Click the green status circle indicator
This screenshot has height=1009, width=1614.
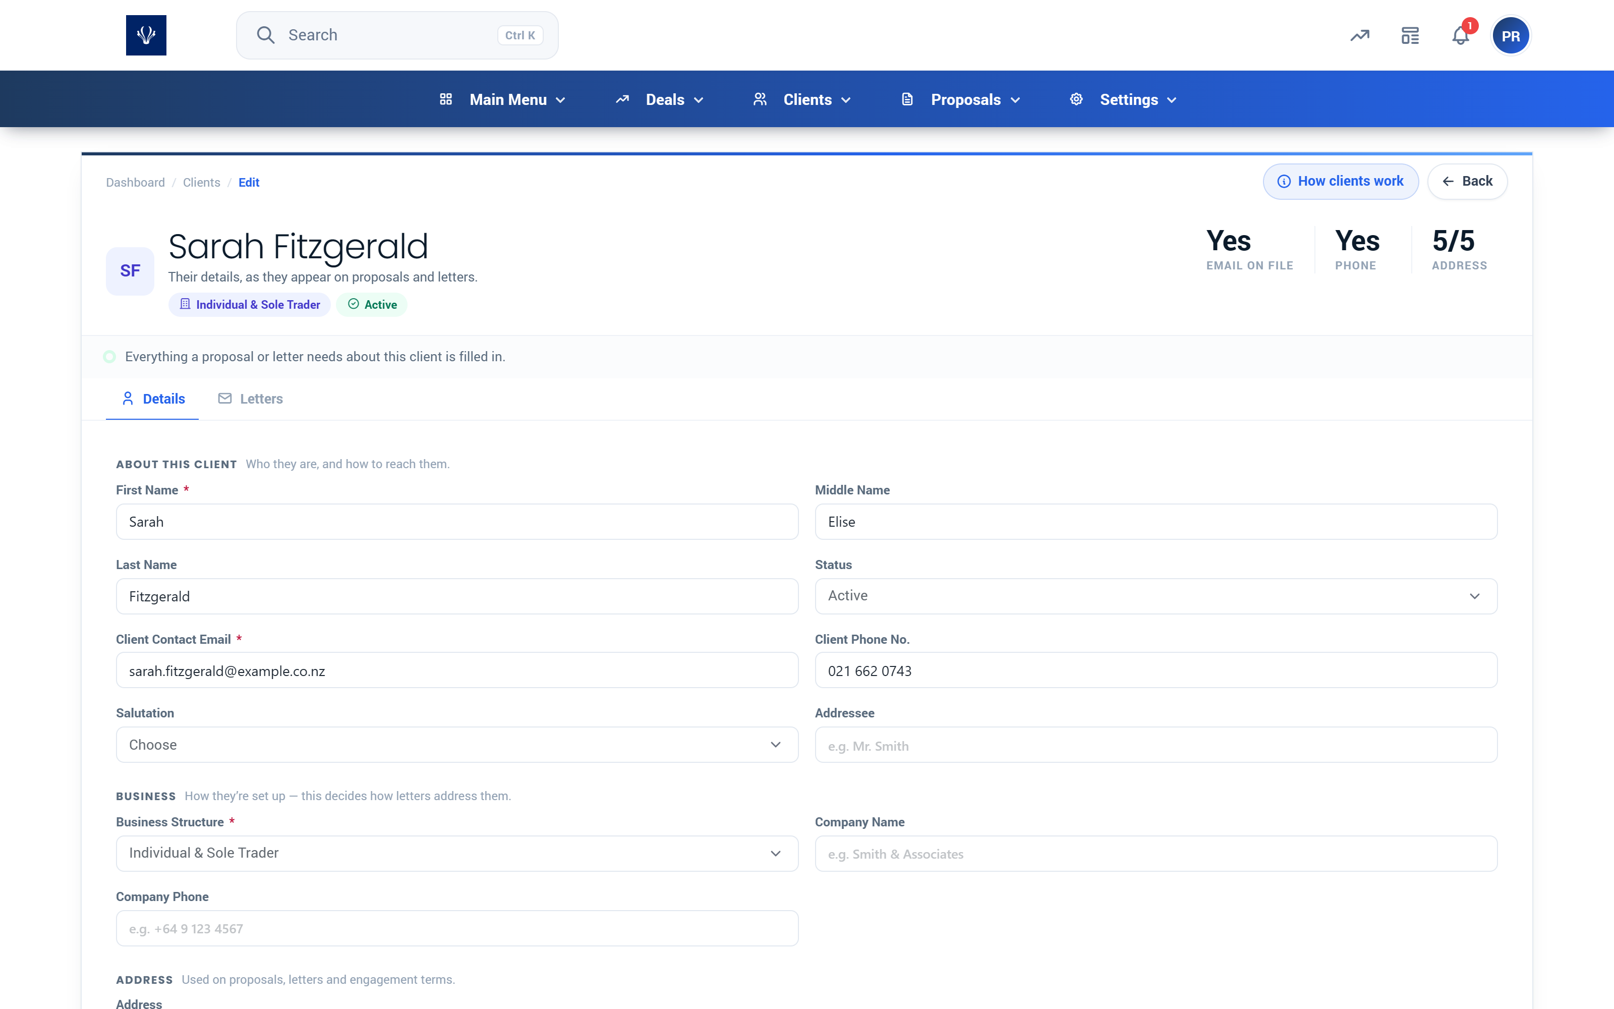click(x=109, y=356)
